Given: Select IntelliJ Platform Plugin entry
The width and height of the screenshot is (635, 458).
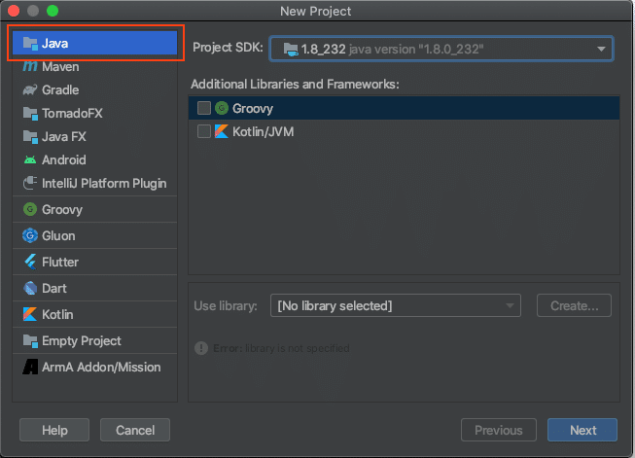Looking at the screenshot, I should (x=94, y=183).
